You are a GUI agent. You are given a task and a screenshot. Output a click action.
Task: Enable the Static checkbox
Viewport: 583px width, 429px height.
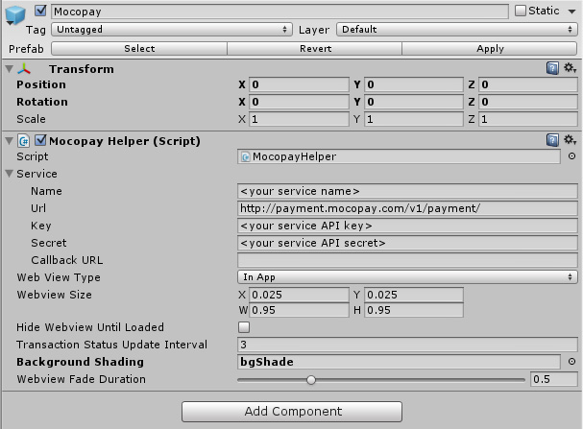pos(521,11)
